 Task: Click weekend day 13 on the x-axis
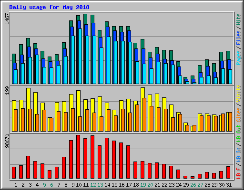tap(100, 185)
